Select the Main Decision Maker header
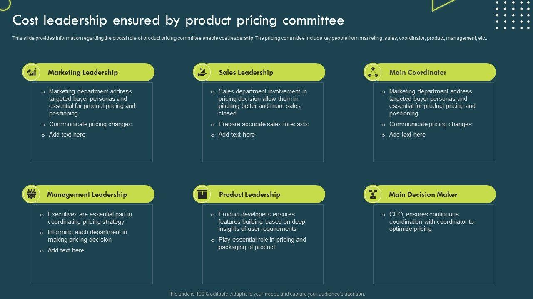The height and width of the screenshot is (299, 533). click(423, 194)
